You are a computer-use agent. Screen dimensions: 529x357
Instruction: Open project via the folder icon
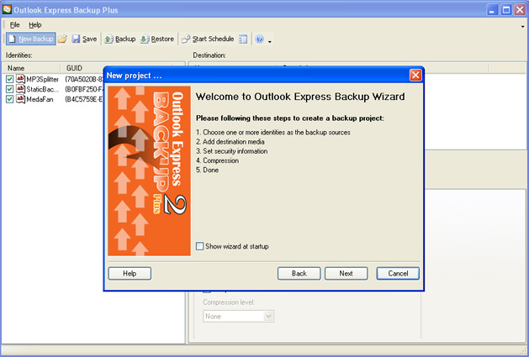62,39
